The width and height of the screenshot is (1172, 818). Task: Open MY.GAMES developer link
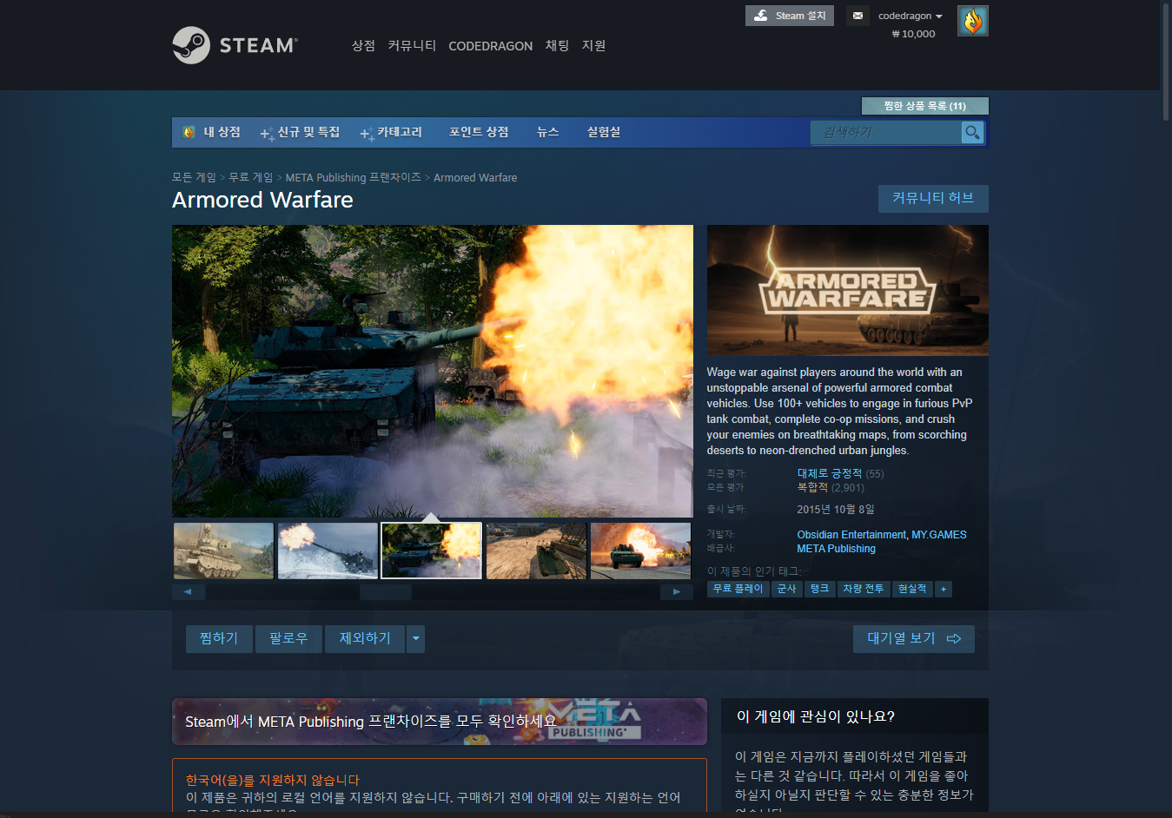point(939,535)
